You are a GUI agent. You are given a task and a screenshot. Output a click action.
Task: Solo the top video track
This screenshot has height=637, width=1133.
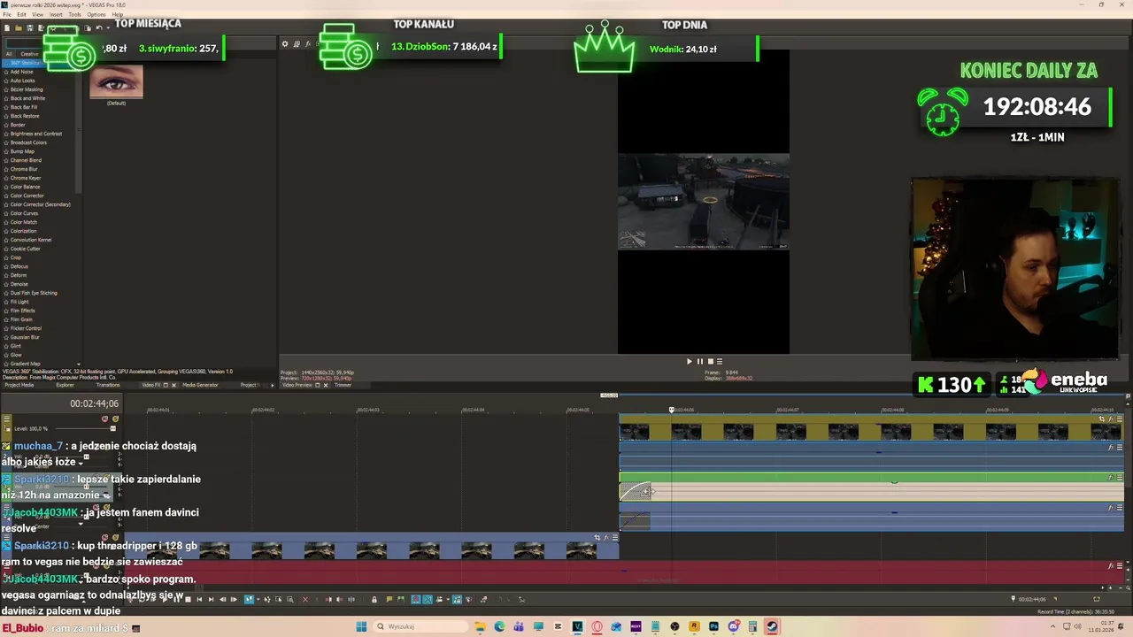[x=115, y=418]
